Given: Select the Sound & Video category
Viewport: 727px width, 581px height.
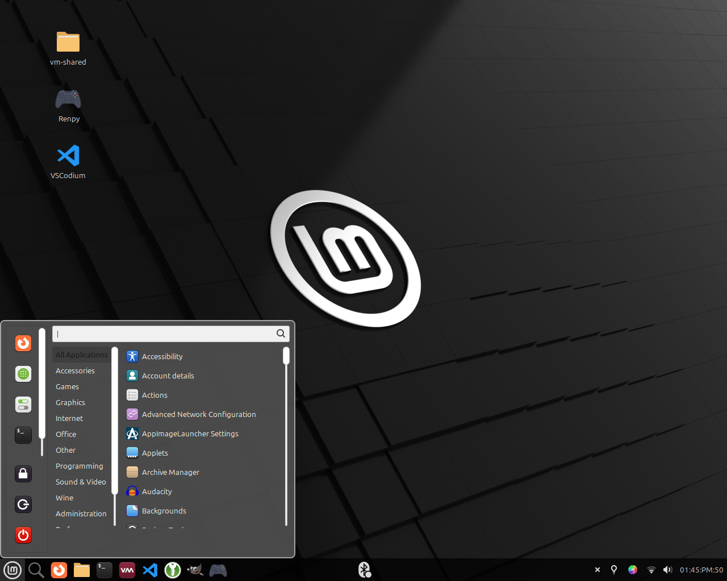Looking at the screenshot, I should [x=82, y=482].
